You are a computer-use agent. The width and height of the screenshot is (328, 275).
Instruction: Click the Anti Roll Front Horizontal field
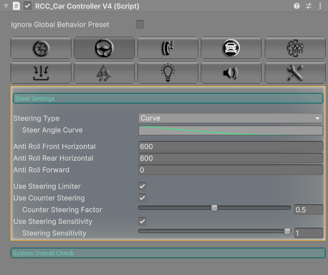pyautogui.click(x=231, y=146)
